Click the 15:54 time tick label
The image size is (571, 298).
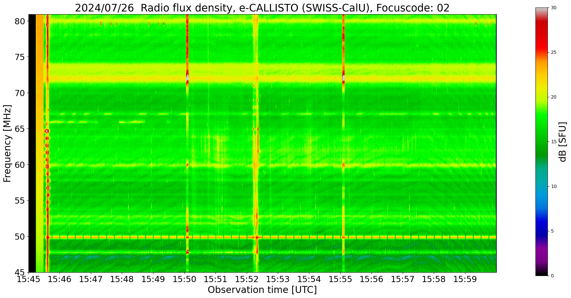(x=309, y=279)
